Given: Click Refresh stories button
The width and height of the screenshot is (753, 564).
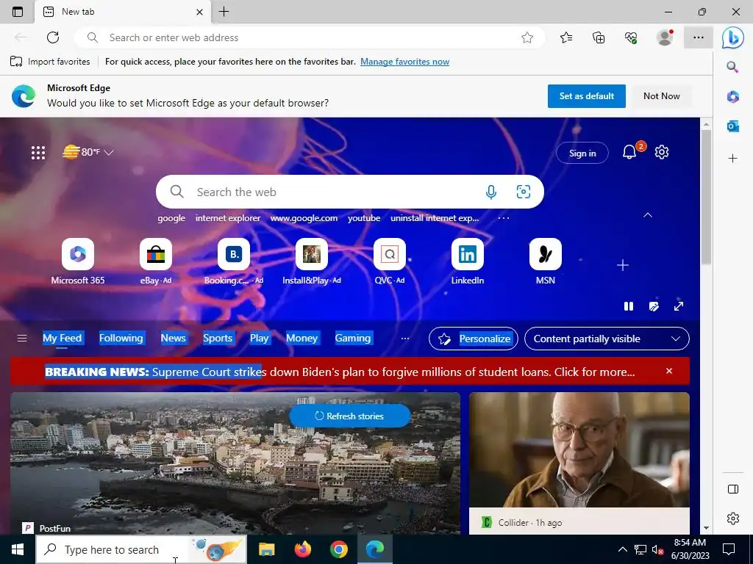Looking at the screenshot, I should pos(349,416).
